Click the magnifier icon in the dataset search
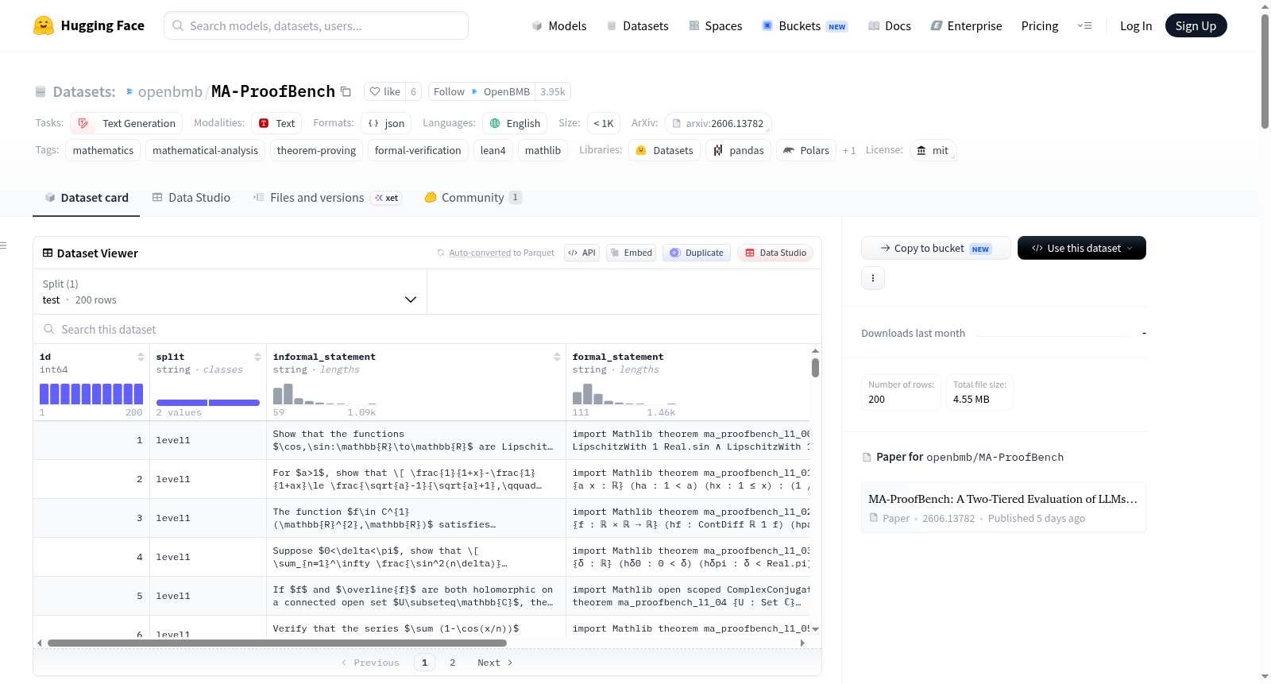 point(49,329)
